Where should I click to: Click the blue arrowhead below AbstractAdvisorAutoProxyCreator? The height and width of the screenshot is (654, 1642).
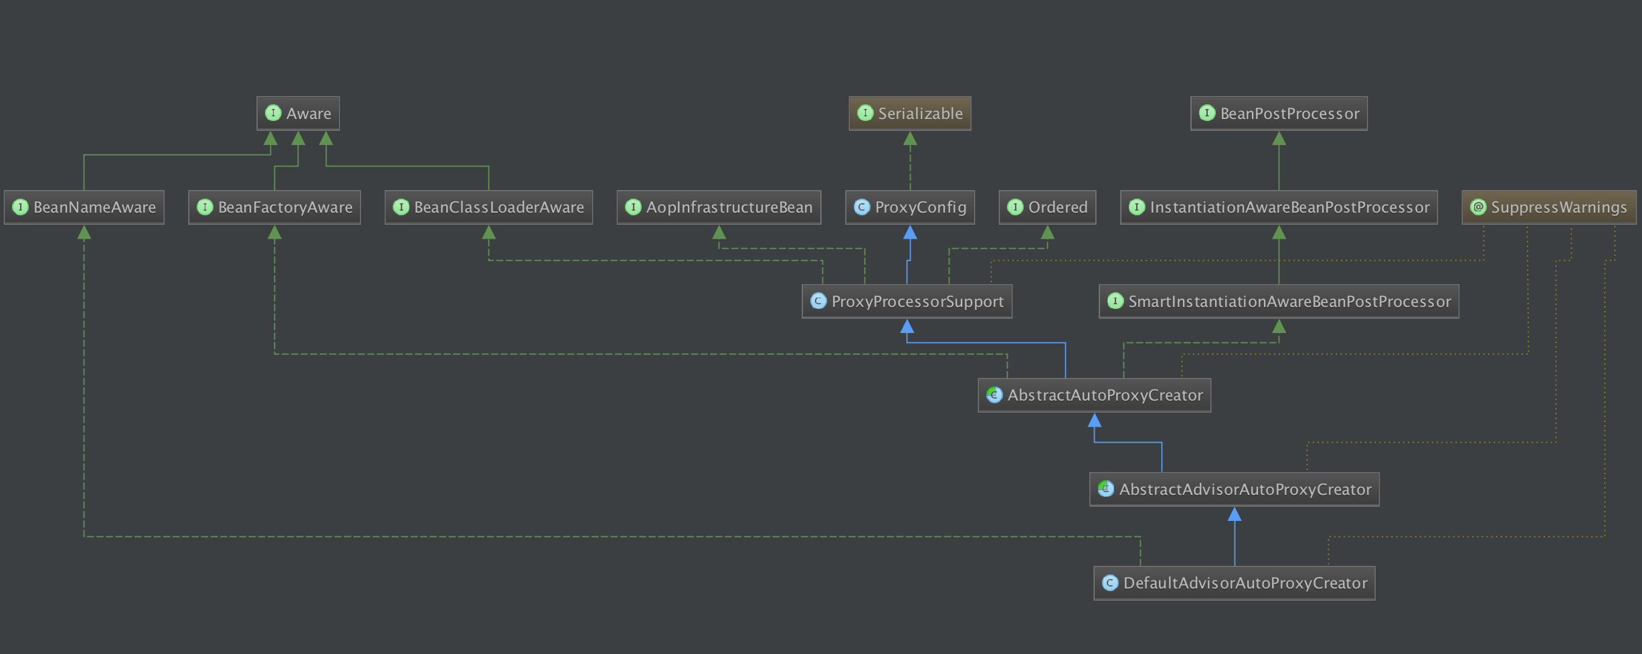tap(1235, 514)
